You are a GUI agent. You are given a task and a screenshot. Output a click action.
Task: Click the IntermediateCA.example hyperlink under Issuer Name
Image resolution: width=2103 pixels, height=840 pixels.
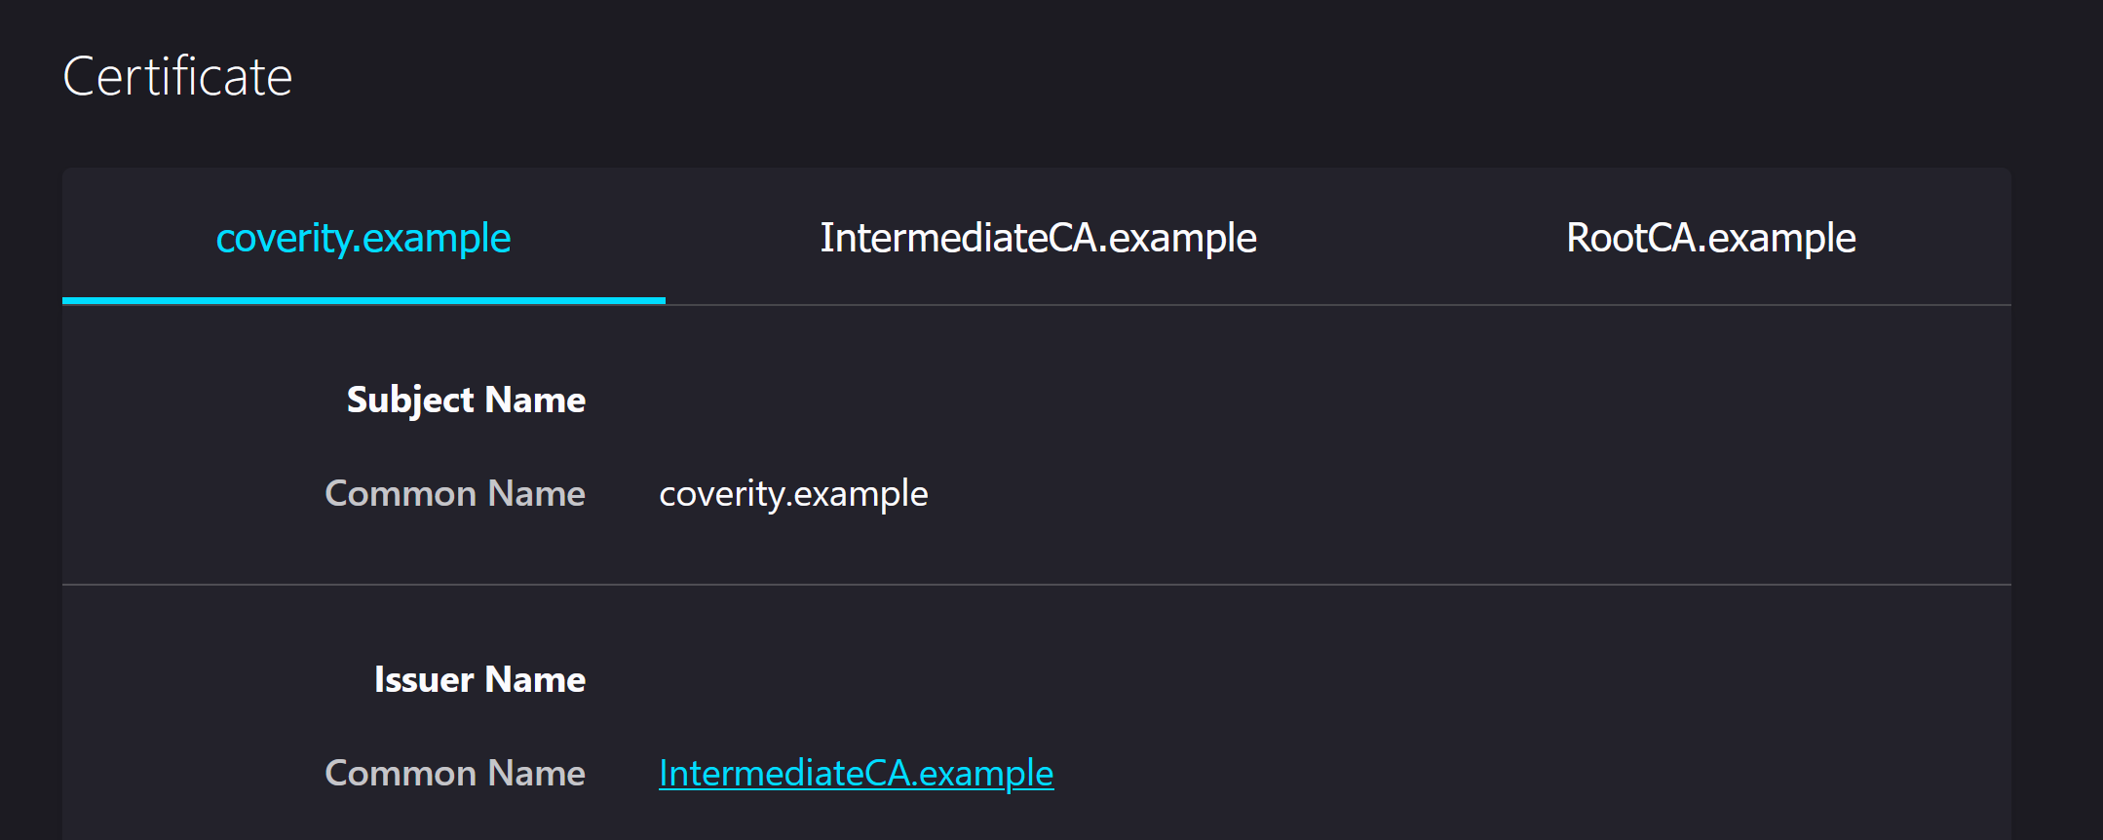pyautogui.click(x=856, y=772)
